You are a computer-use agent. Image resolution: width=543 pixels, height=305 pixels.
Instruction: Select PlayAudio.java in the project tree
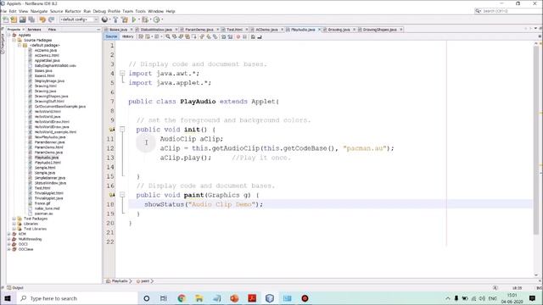[x=47, y=158]
